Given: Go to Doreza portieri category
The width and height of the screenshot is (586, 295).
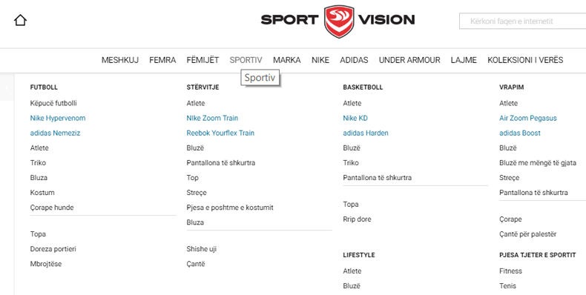Looking at the screenshot, I should 53,249.
